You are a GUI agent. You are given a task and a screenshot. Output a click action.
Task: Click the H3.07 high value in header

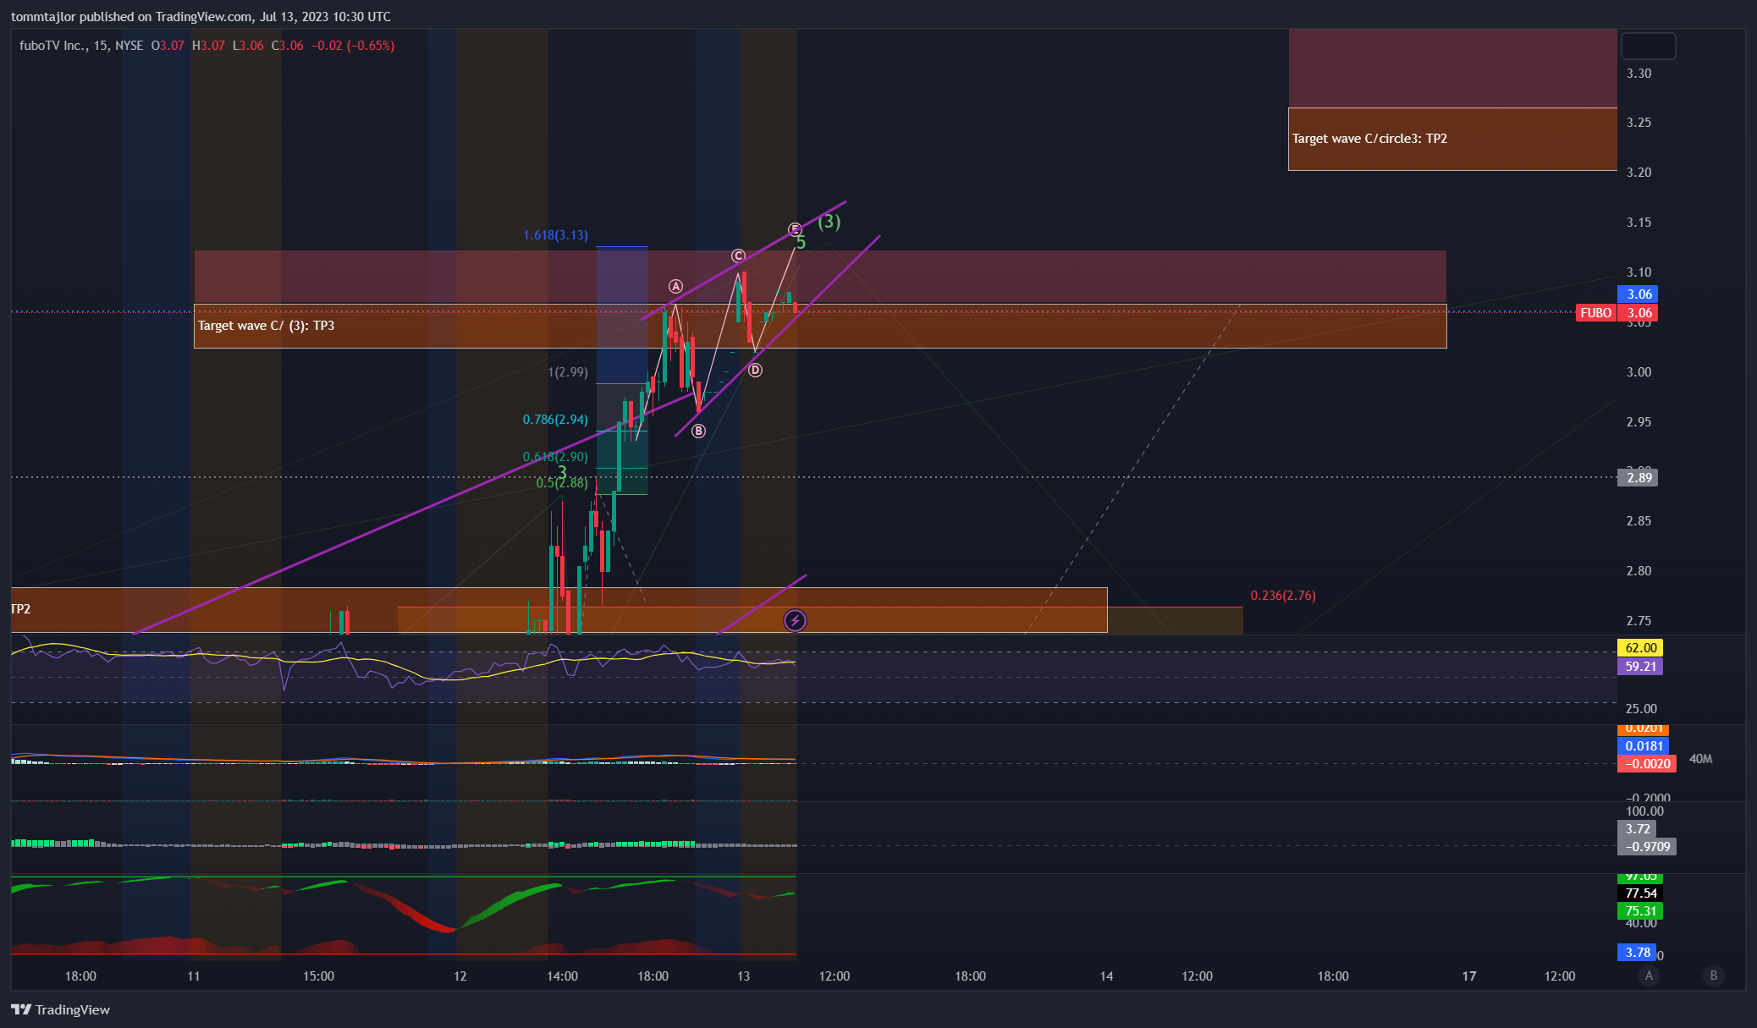click(x=208, y=46)
